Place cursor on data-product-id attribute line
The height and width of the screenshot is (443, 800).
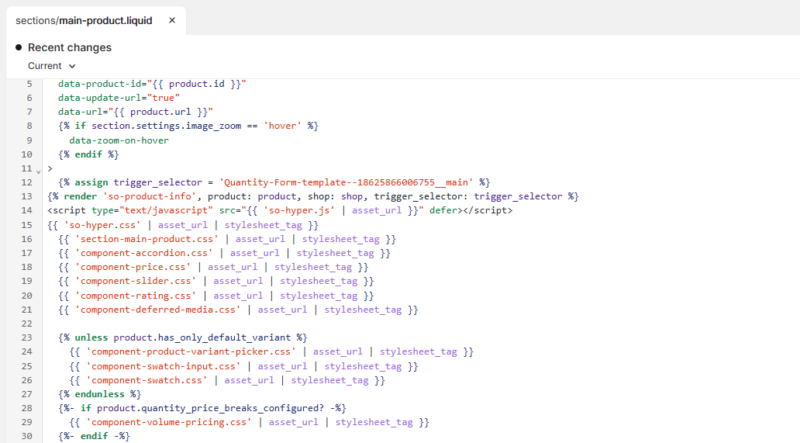coord(152,84)
